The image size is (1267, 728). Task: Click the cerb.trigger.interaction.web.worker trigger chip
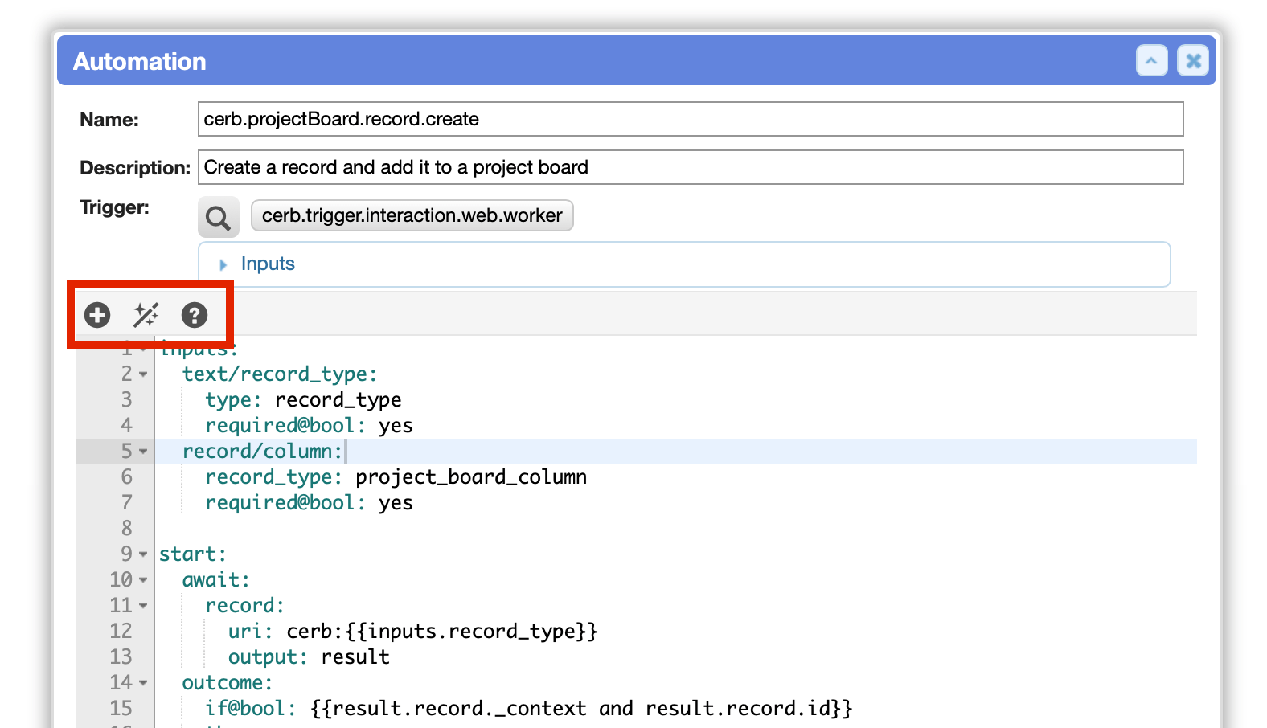pyautogui.click(x=412, y=215)
